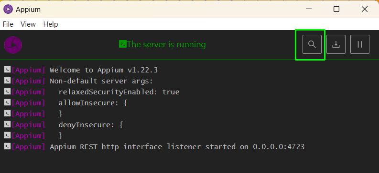Download the raw server logs

tap(336, 44)
